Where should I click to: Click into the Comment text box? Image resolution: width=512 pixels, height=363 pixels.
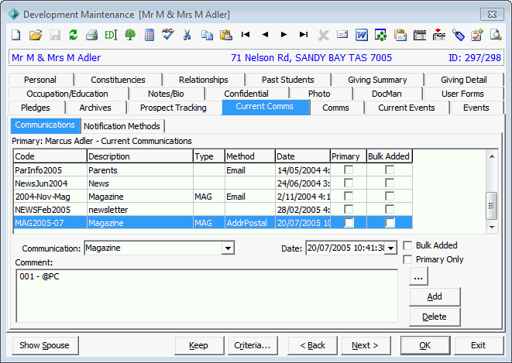click(x=207, y=296)
